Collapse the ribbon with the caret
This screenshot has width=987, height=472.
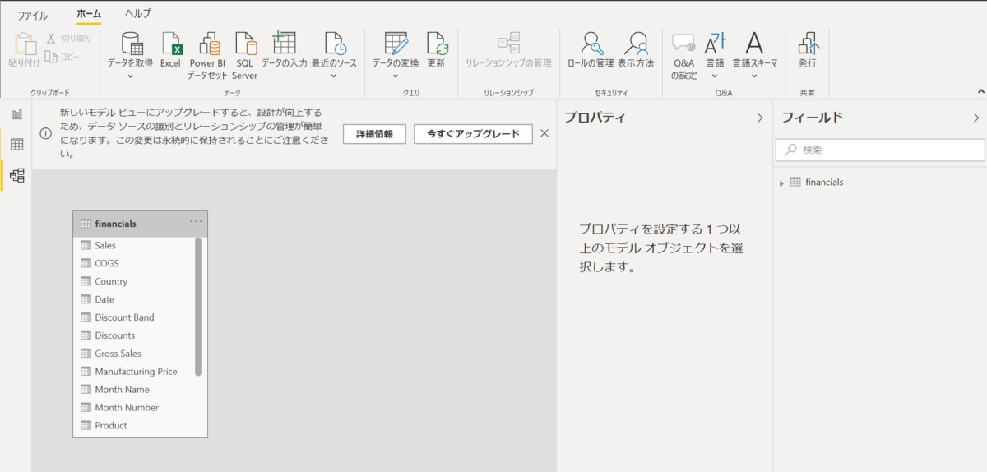980,91
